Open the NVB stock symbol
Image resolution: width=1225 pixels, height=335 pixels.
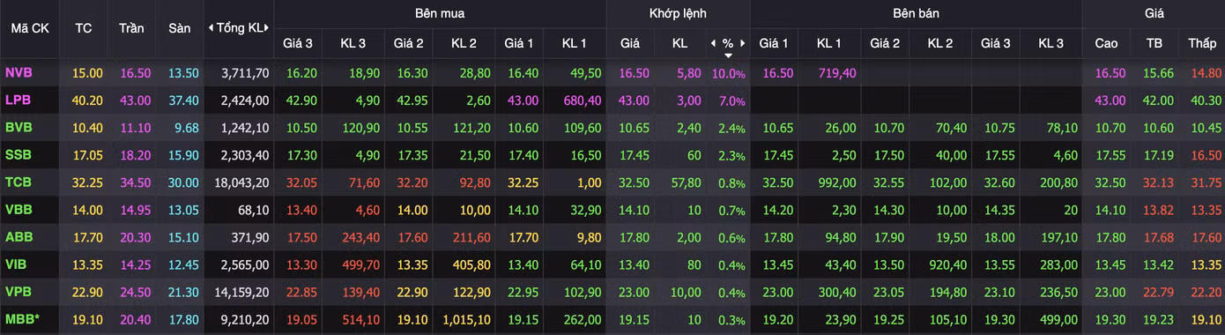point(19,74)
